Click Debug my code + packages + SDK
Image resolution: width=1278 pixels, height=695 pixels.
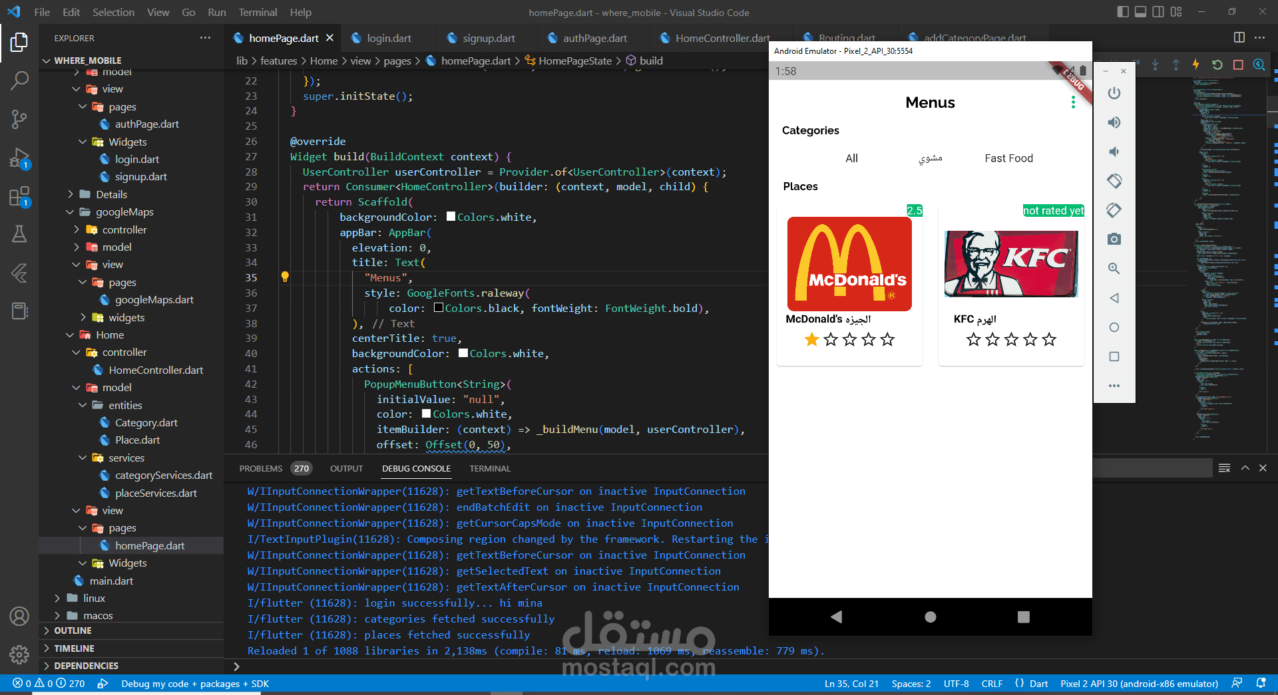[x=195, y=684]
